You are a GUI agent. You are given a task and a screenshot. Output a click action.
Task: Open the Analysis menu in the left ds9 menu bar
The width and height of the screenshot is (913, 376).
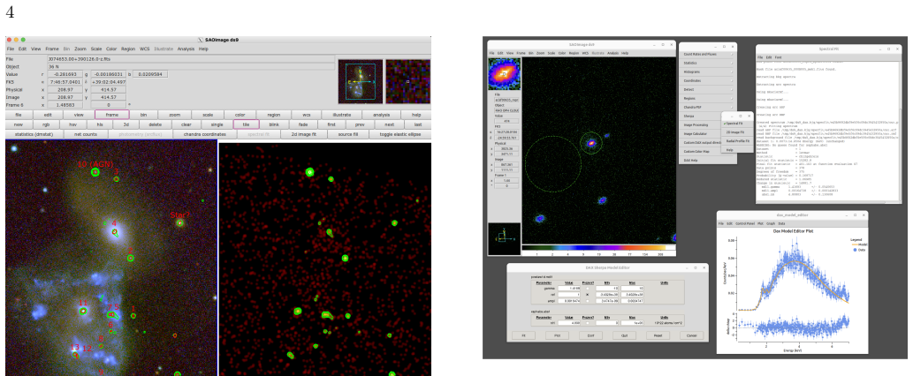pyautogui.click(x=186, y=49)
